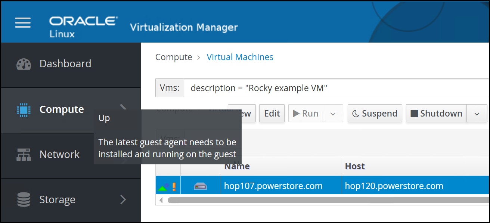Click the Oracle Linux logo
Image resolution: width=490 pixels, height=223 pixels.
tap(83, 27)
